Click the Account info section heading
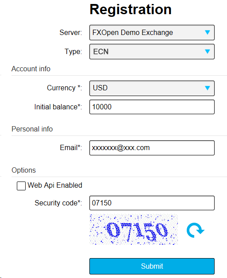This screenshot has width=227, height=278. coord(31,69)
